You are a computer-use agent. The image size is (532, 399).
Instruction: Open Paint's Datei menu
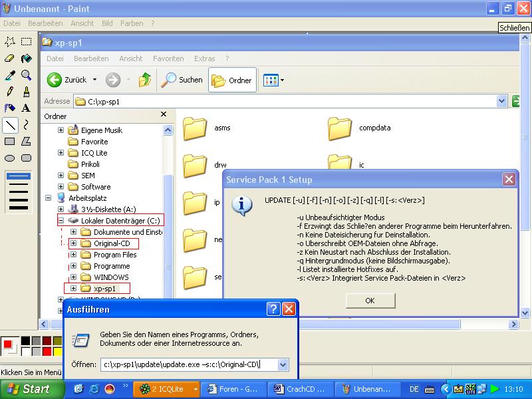click(12, 23)
